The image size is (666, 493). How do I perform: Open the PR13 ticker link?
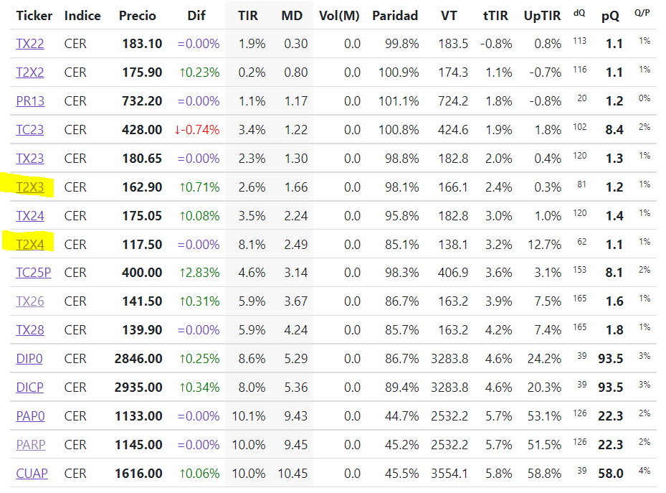30,101
